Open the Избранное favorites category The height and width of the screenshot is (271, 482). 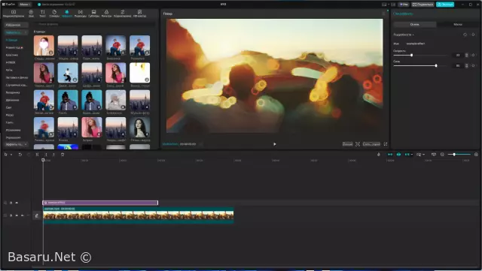[16, 25]
